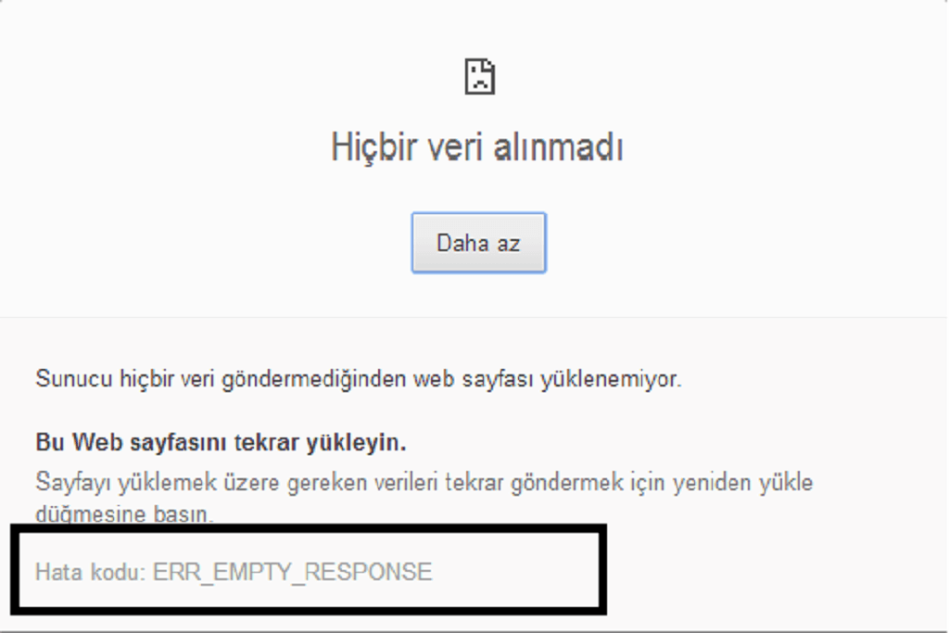Click the word veri in the heading
949x633 pixels.
click(x=455, y=148)
